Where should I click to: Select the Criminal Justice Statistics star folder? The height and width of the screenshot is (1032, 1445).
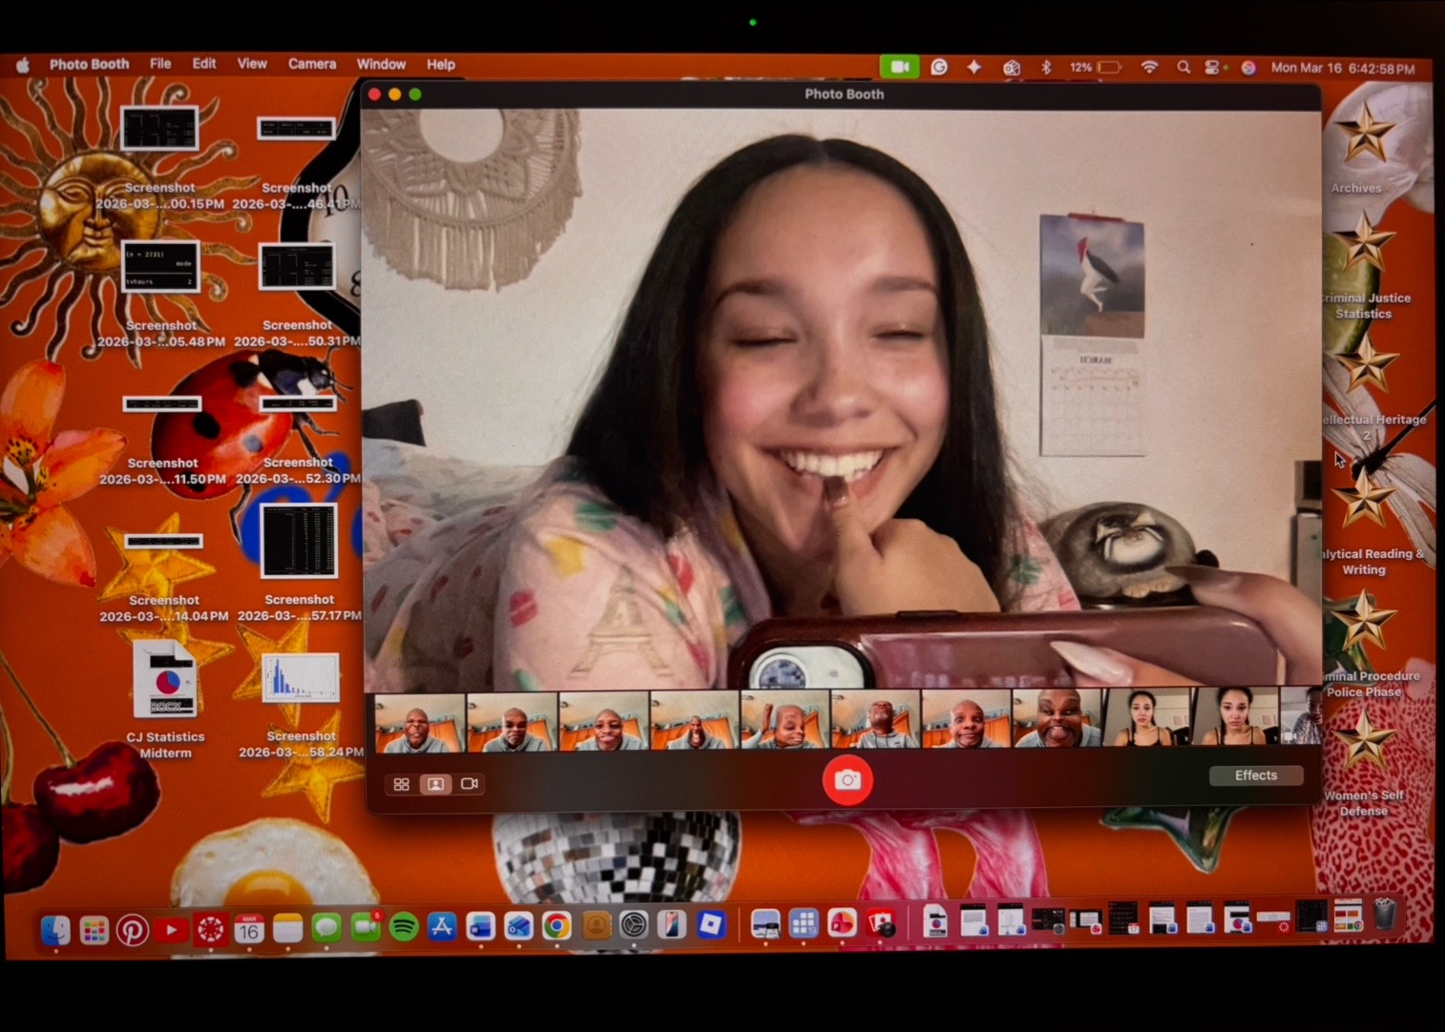tap(1365, 265)
